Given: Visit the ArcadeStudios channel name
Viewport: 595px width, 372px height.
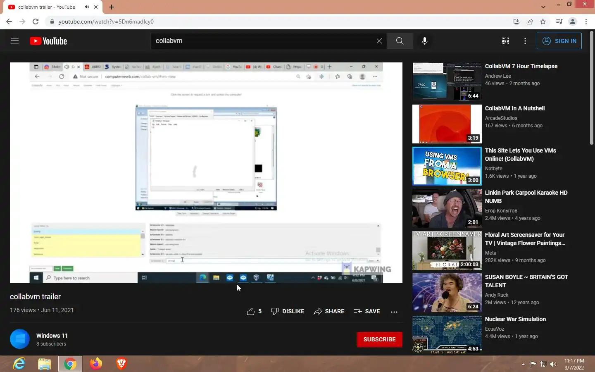Looking at the screenshot, I should [501, 118].
